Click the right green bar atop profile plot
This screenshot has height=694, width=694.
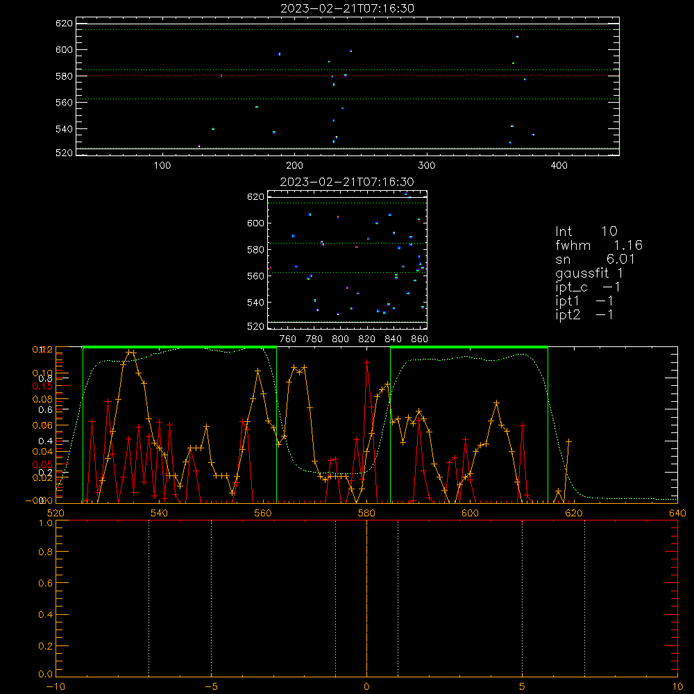[469, 347]
